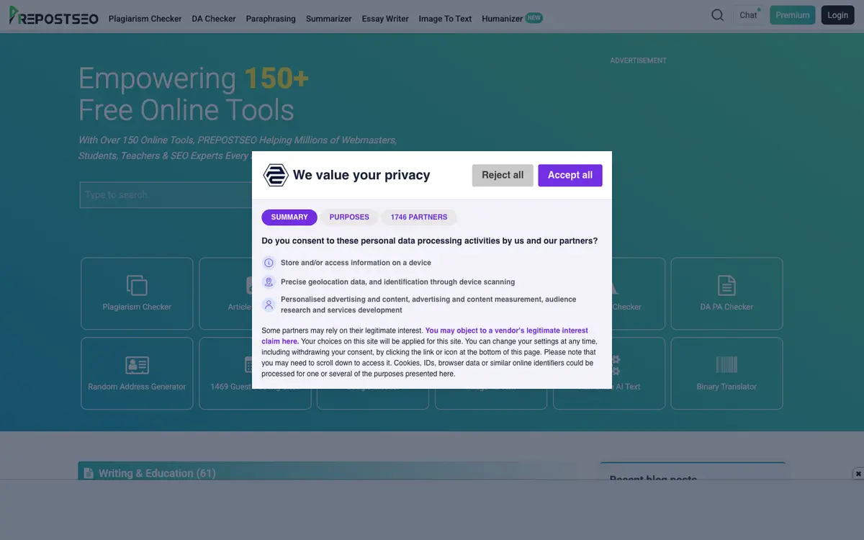The width and height of the screenshot is (864, 540).
Task: Click the precise geolocation icon
Action: [269, 282]
